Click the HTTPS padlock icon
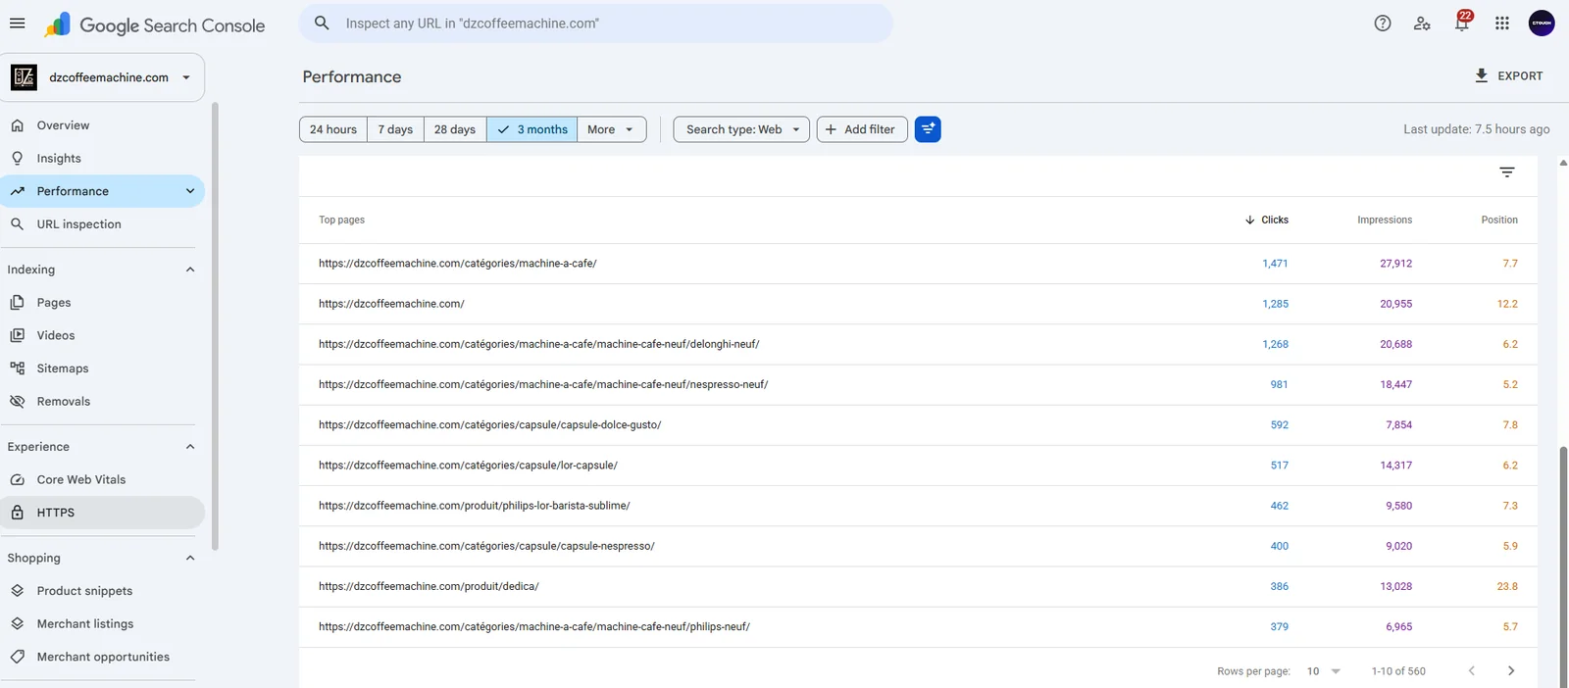The height and width of the screenshot is (688, 1569). tap(17, 513)
